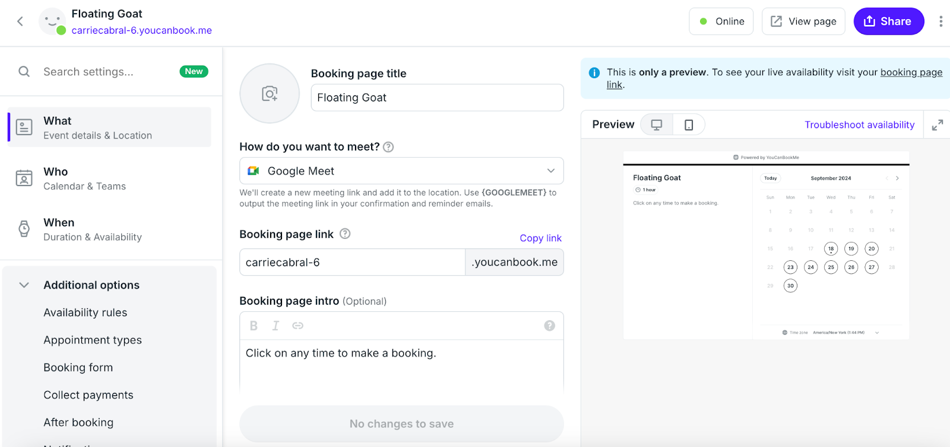950x447 pixels.
Task: Select September 24 in preview calendar
Action: coord(810,267)
